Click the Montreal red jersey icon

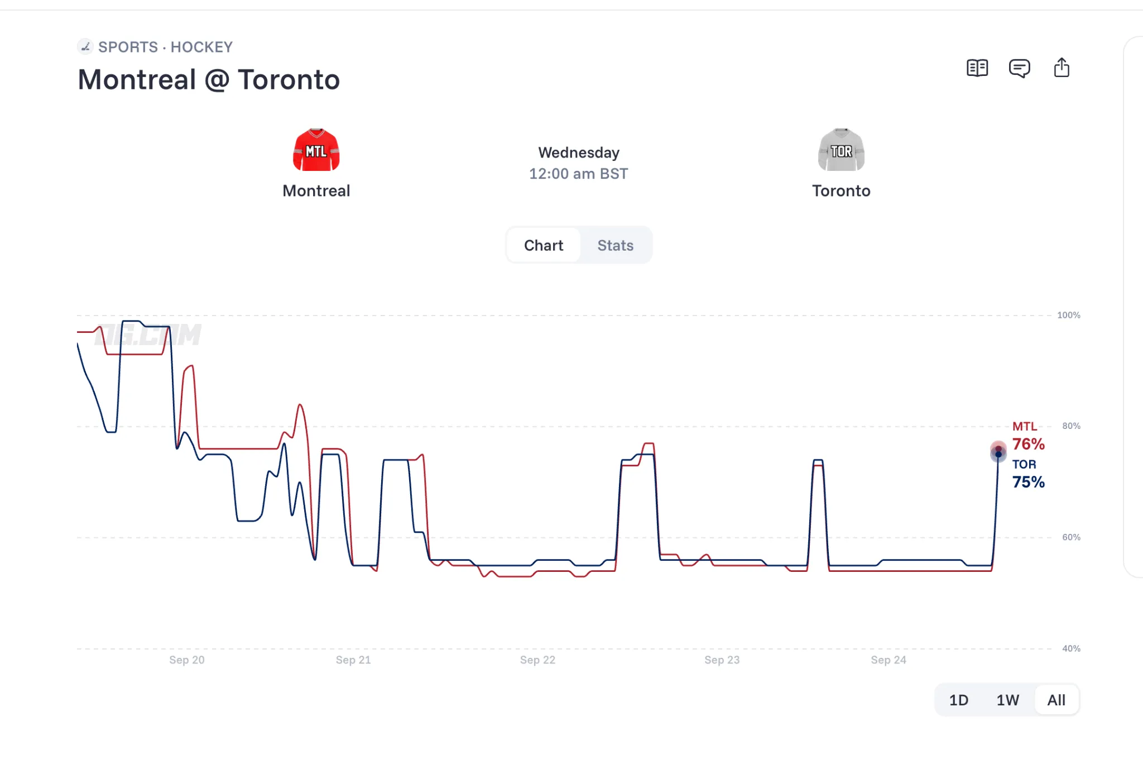point(316,150)
